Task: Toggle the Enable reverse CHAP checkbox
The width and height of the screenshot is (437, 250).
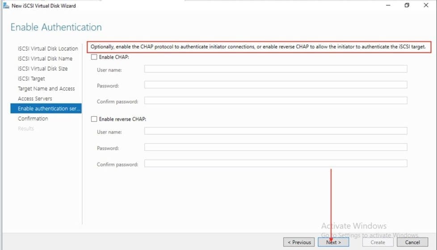Action: click(x=94, y=119)
